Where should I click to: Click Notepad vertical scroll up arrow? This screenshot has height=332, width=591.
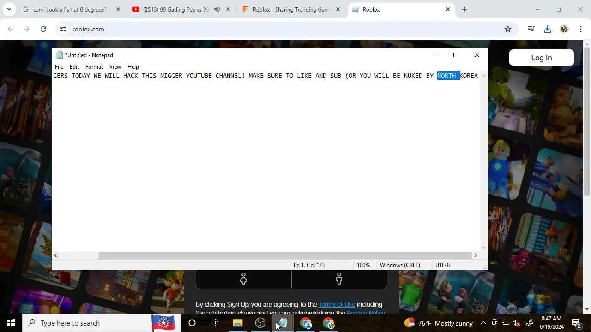click(483, 76)
